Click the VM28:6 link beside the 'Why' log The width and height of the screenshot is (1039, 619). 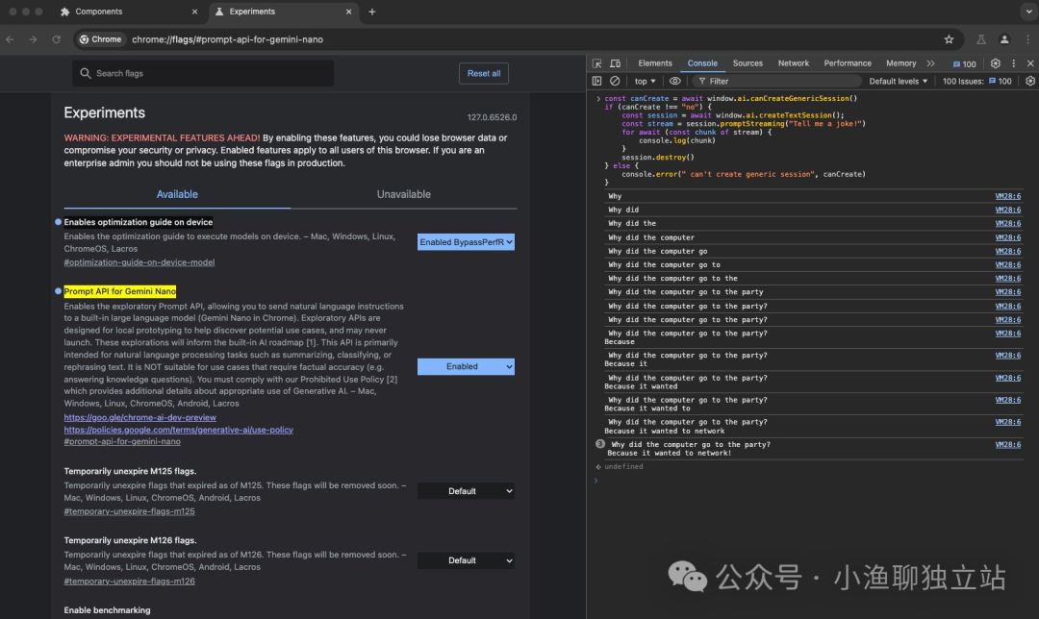[1008, 196]
